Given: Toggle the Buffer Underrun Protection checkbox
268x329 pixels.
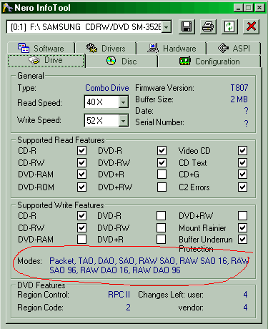Looking at the screenshot, I should click(x=242, y=239).
